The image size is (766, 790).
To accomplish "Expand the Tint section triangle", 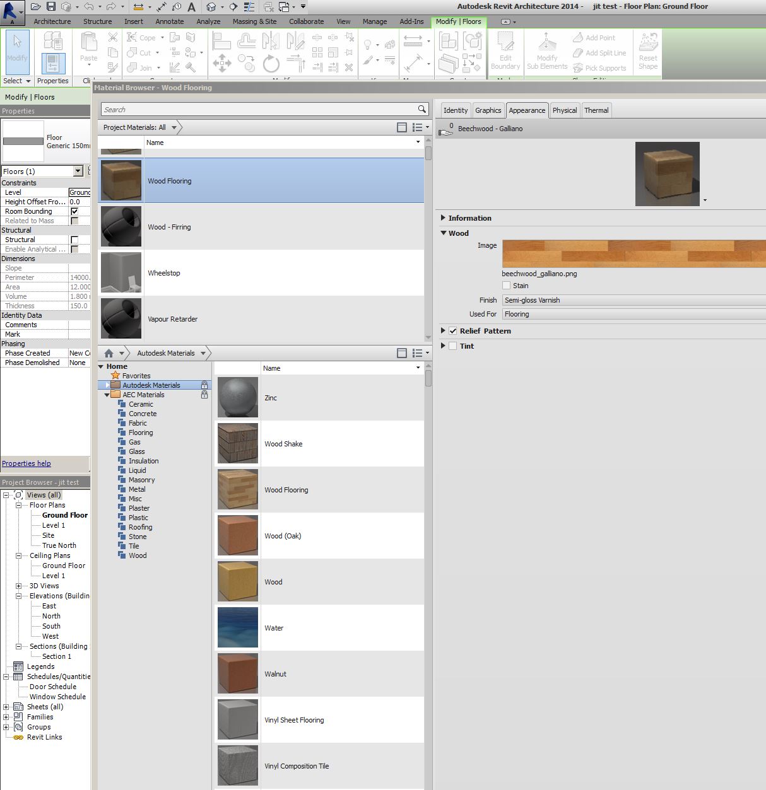I will tap(443, 346).
